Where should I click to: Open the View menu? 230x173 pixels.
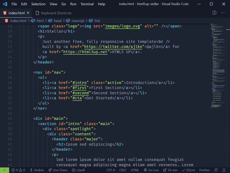[x=53, y=4]
